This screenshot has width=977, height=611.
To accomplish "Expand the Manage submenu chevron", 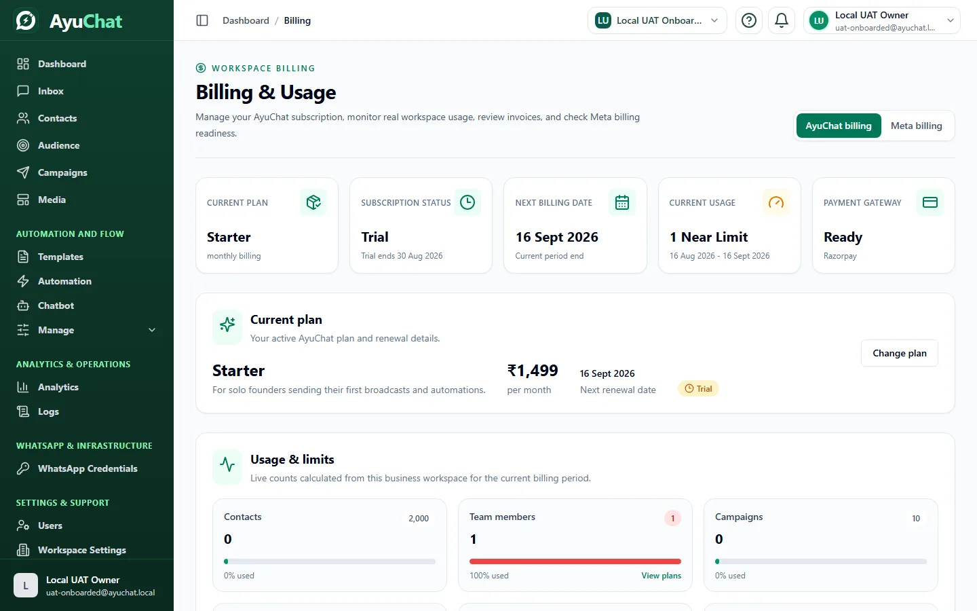I will (x=152, y=330).
